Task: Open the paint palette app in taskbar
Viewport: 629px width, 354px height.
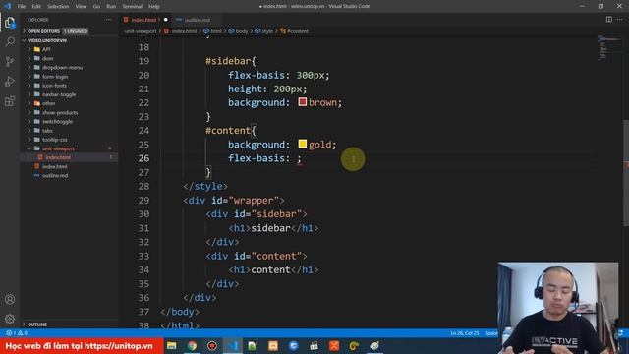Action: coord(374,345)
